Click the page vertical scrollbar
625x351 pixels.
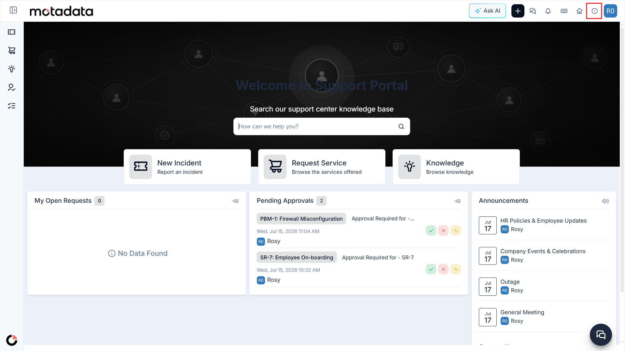(622, 159)
